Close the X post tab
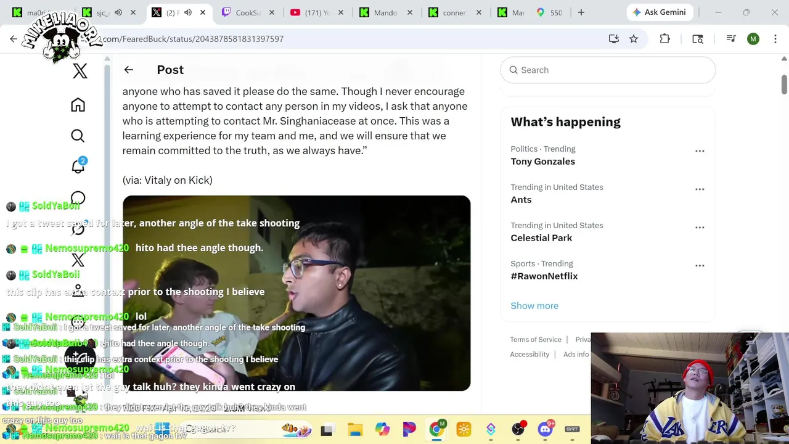The width and height of the screenshot is (789, 444). tap(202, 12)
